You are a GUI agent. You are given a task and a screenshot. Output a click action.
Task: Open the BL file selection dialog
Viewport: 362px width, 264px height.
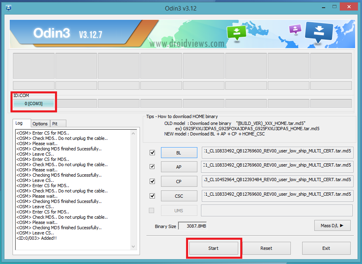(179, 152)
